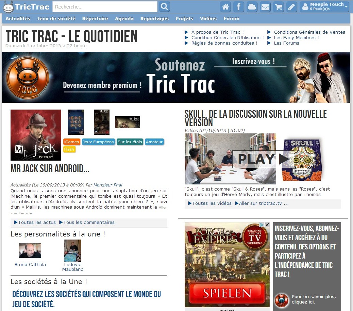Viewport: 353px width, 311px height.
Task: Click 'Pour en savoir plus, cliquez ici.'
Action: pyautogui.click(x=314, y=299)
